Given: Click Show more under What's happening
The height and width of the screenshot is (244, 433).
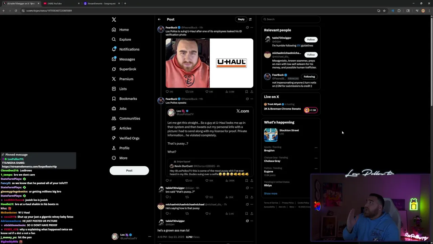Looking at the screenshot, I should point(271,194).
